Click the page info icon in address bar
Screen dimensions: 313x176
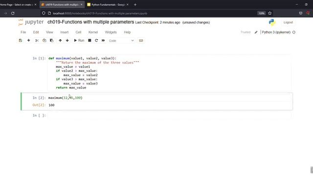(x=49, y=13)
